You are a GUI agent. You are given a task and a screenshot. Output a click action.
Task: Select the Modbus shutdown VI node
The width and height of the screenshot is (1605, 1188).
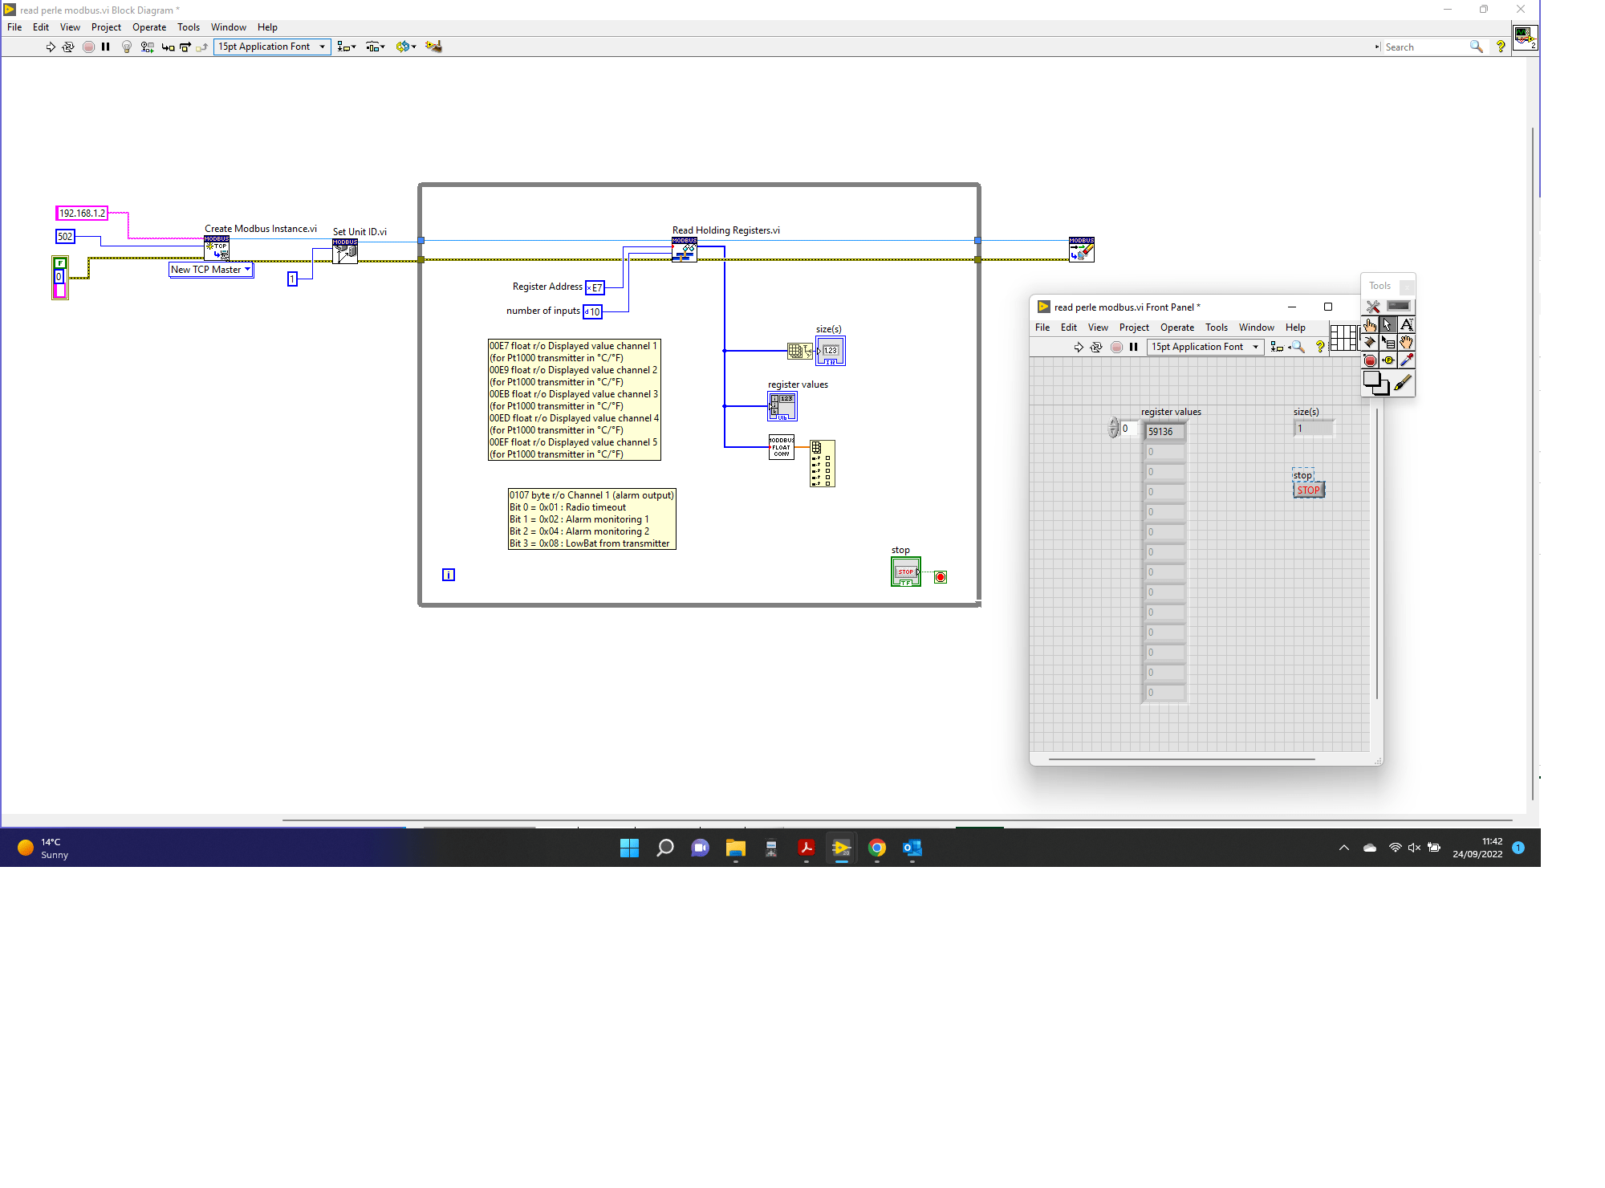pyautogui.click(x=1082, y=250)
